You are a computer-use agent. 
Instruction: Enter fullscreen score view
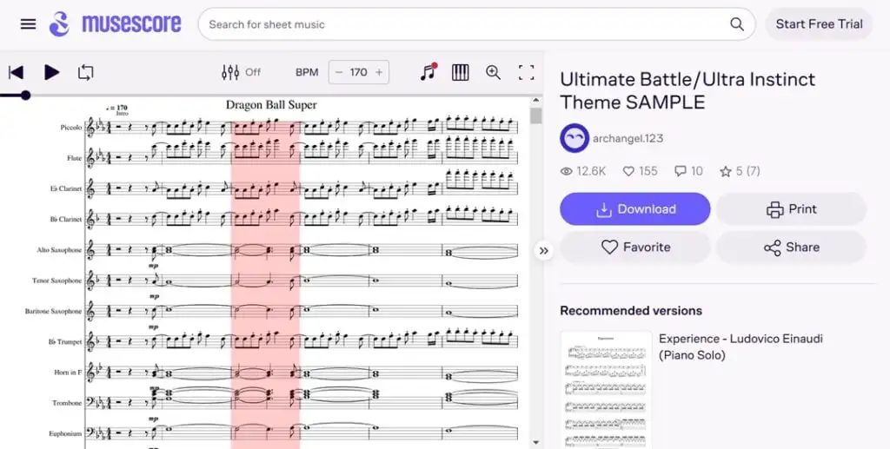point(526,72)
